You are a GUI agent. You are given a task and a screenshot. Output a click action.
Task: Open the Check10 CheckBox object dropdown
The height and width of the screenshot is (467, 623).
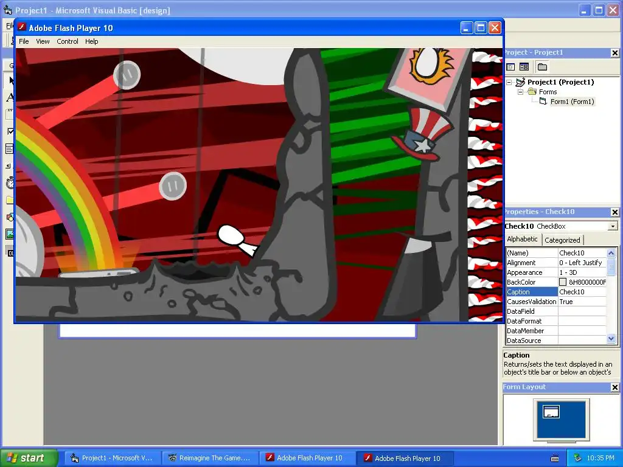tap(613, 226)
